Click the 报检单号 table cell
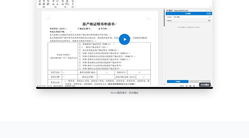This screenshot has width=249, height=138. click(121, 72)
